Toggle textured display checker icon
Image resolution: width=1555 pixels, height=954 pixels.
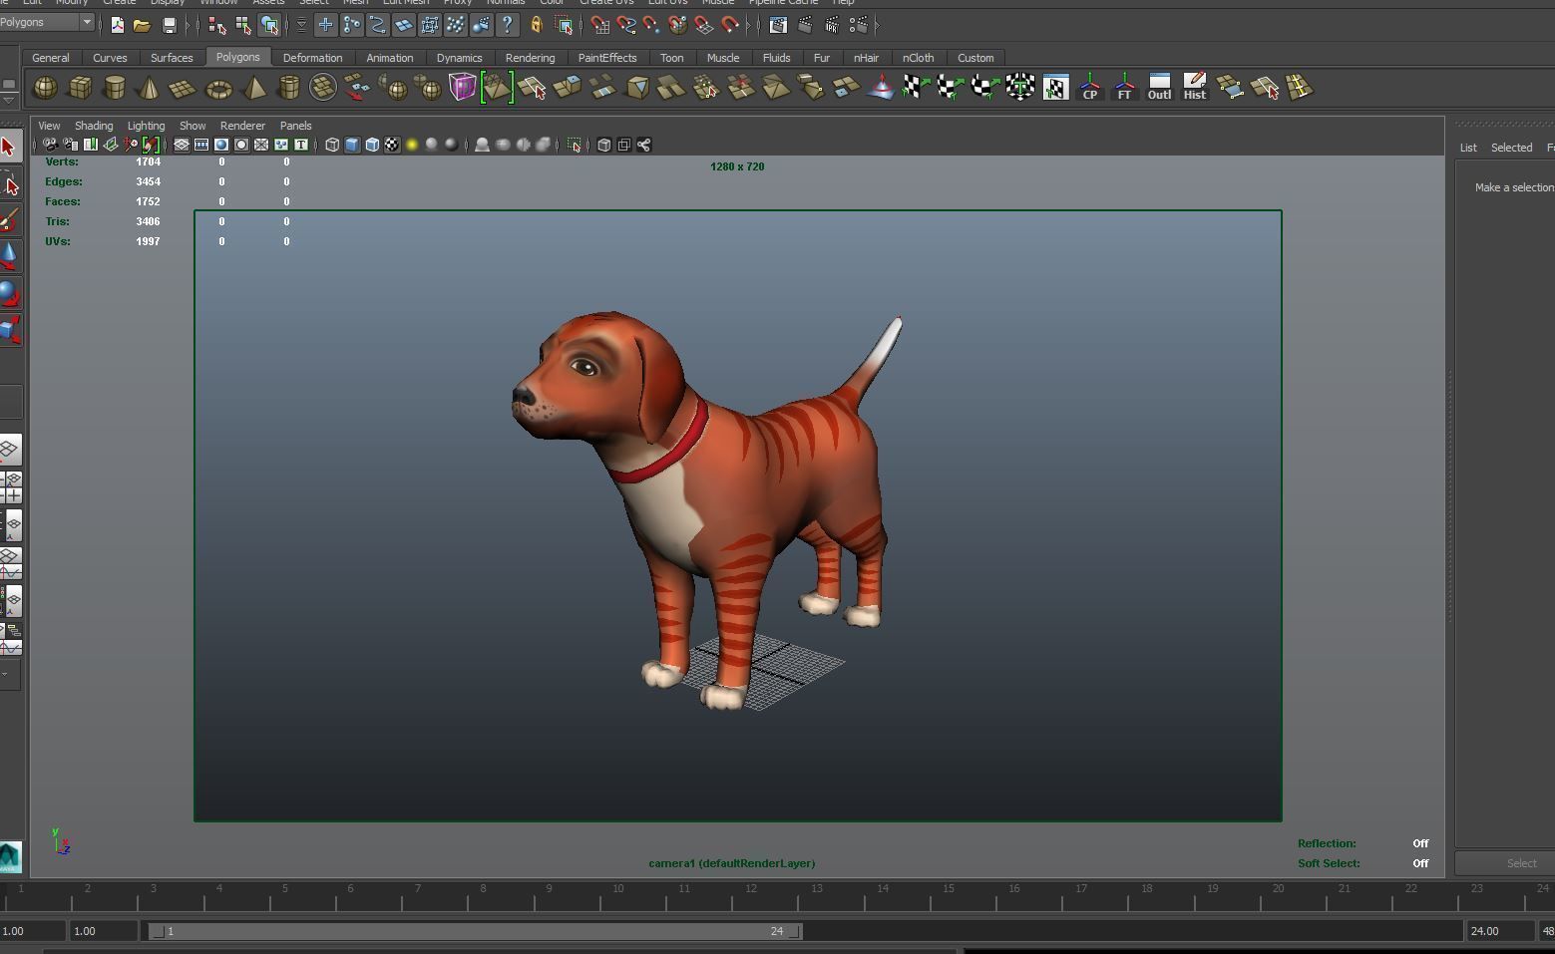coord(392,145)
